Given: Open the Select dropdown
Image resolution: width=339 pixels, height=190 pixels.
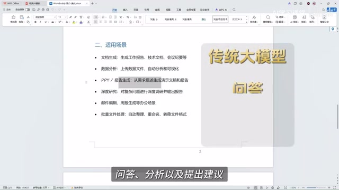Looking at the screenshot, I should click(280, 17).
